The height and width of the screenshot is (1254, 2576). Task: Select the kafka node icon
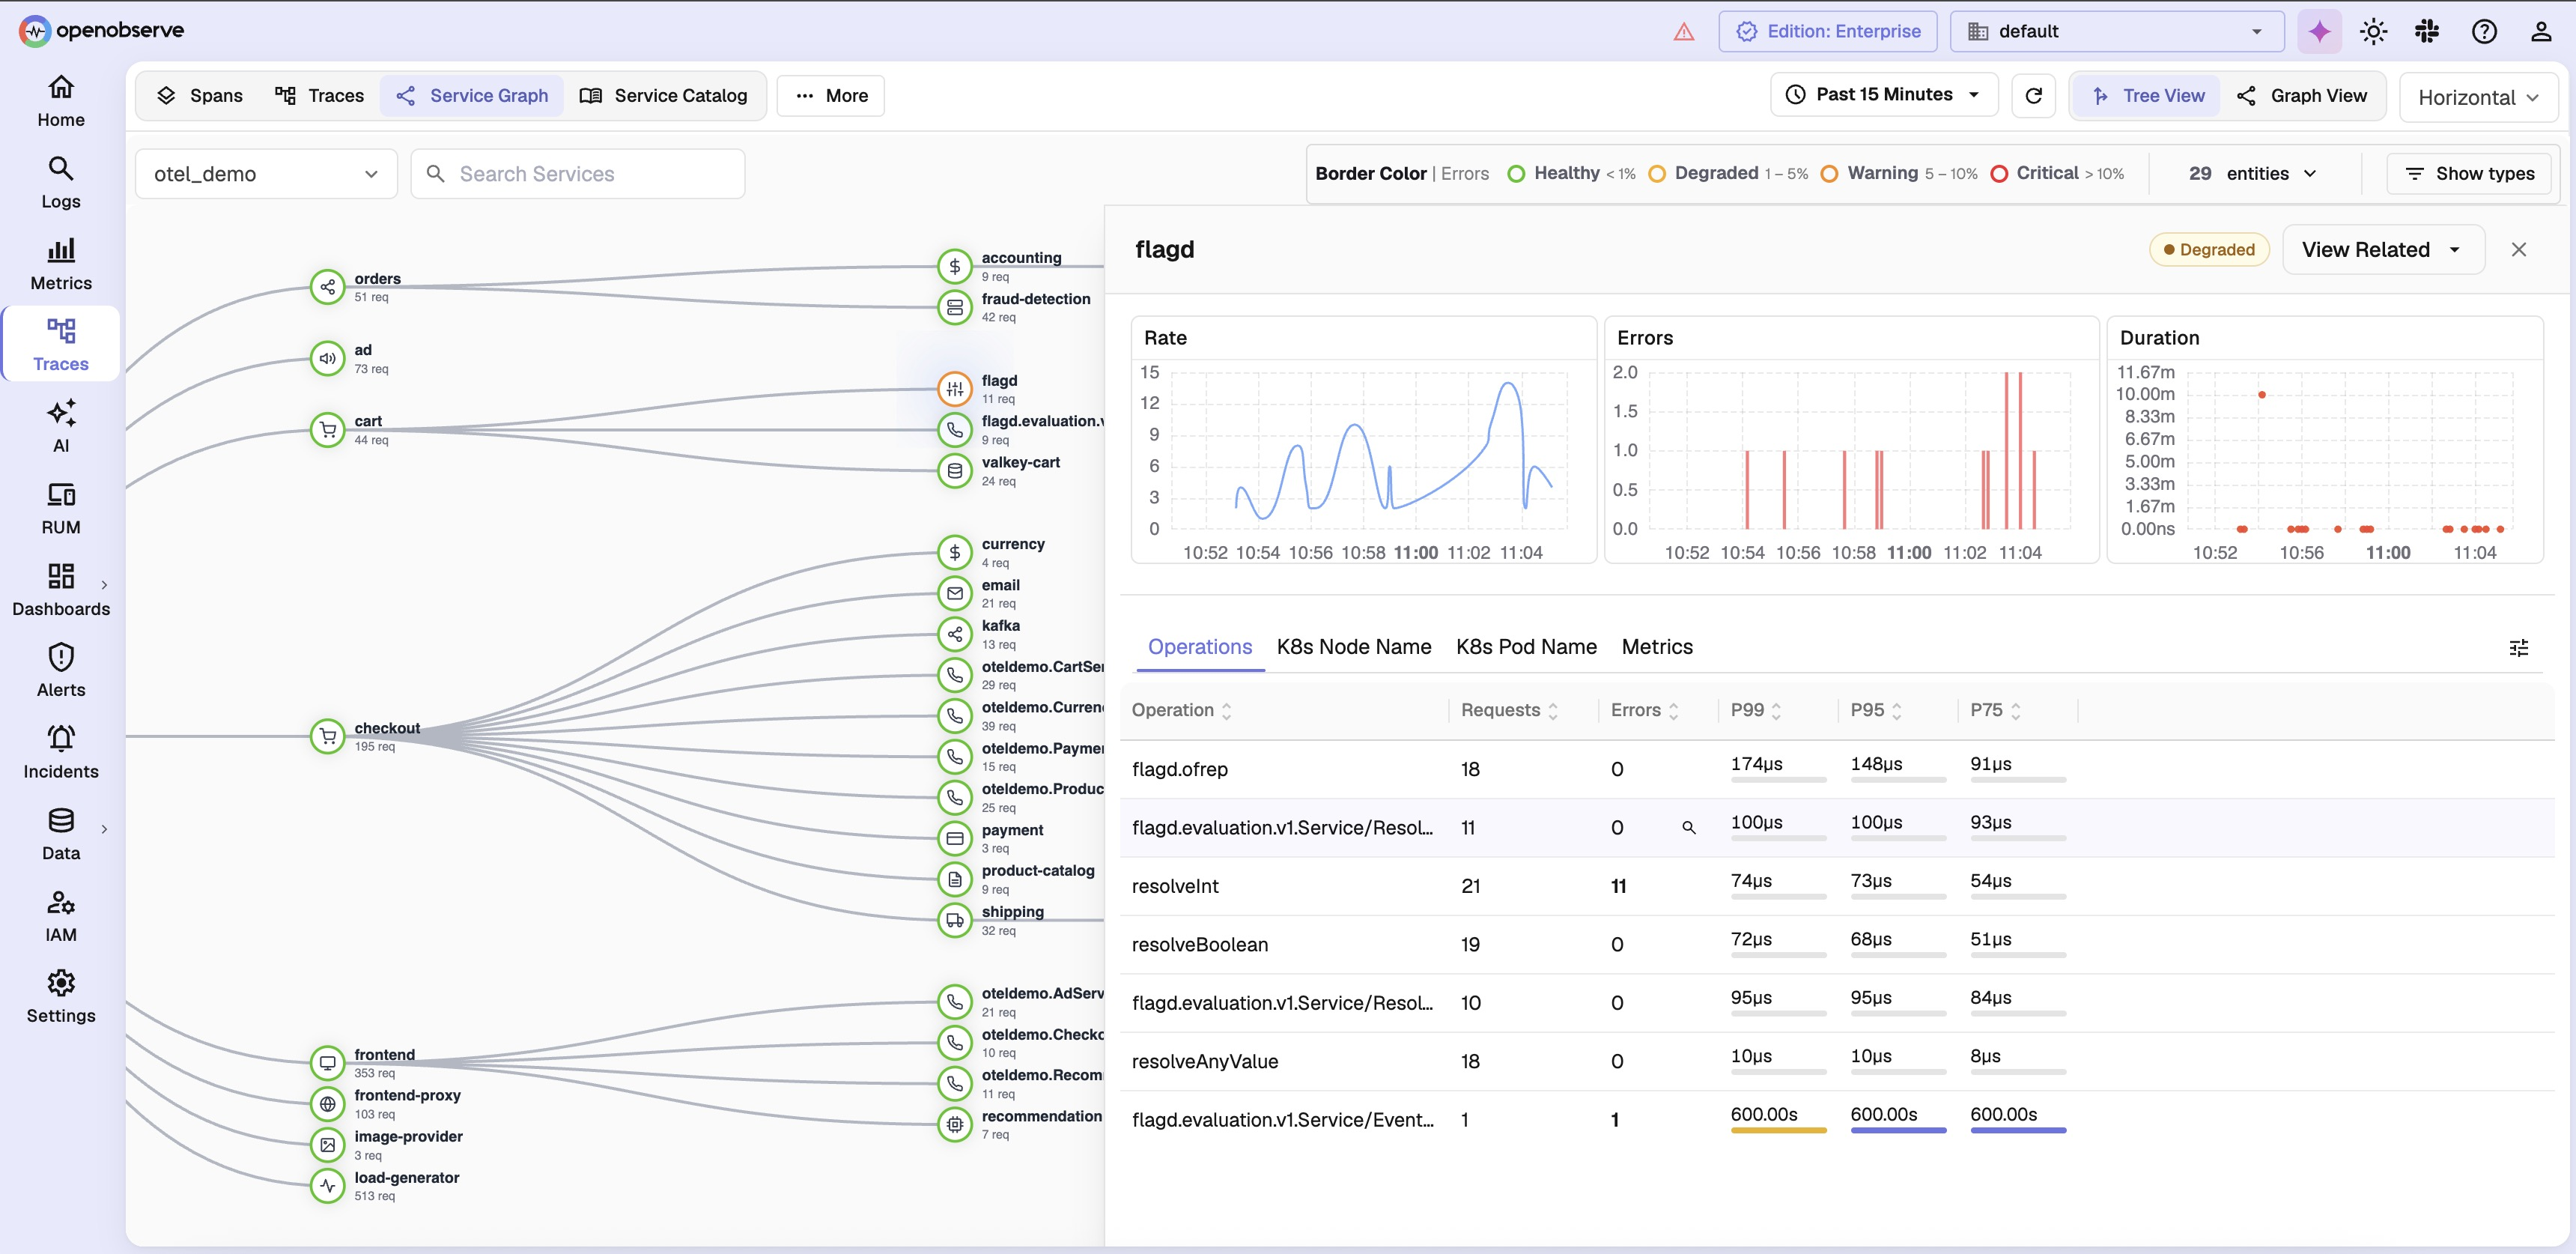coord(955,634)
